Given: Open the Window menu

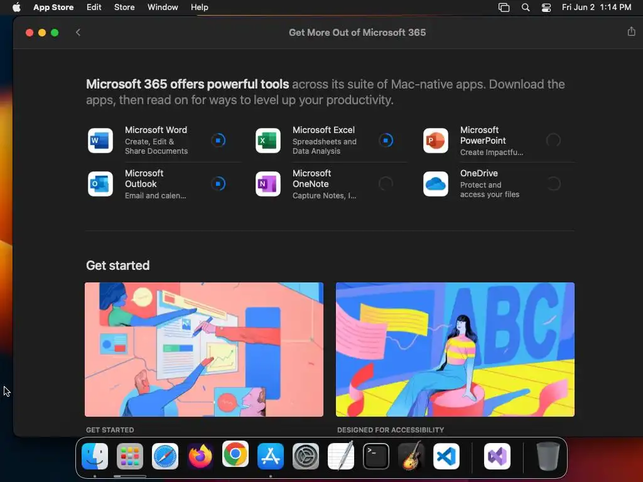Looking at the screenshot, I should click(x=163, y=8).
